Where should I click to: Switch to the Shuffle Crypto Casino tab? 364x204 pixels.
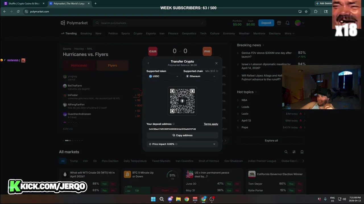pos(24,3)
